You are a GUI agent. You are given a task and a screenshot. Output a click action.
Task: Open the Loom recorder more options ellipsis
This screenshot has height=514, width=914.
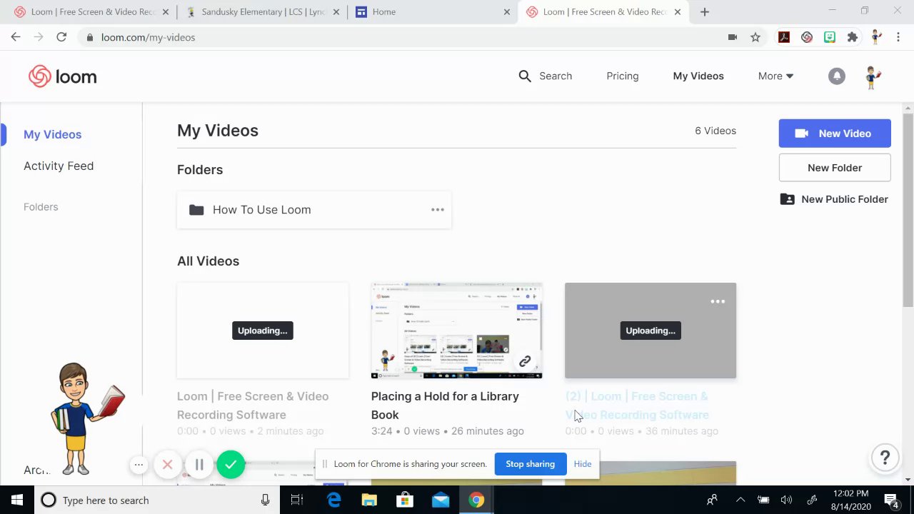tap(139, 465)
